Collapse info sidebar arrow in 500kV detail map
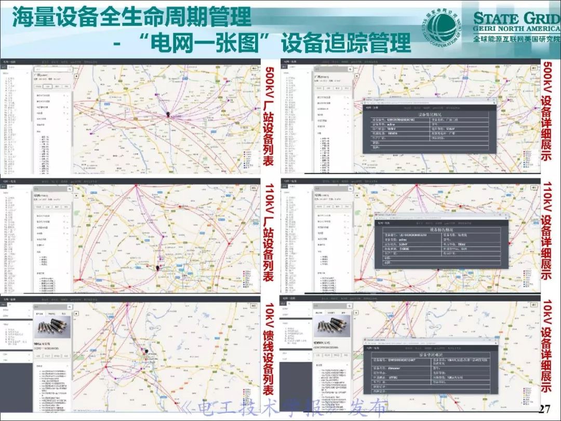 [356, 76]
